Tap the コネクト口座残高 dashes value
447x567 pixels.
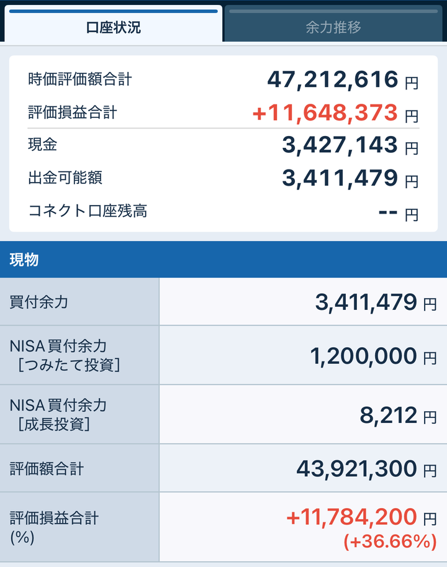pyautogui.click(x=388, y=212)
